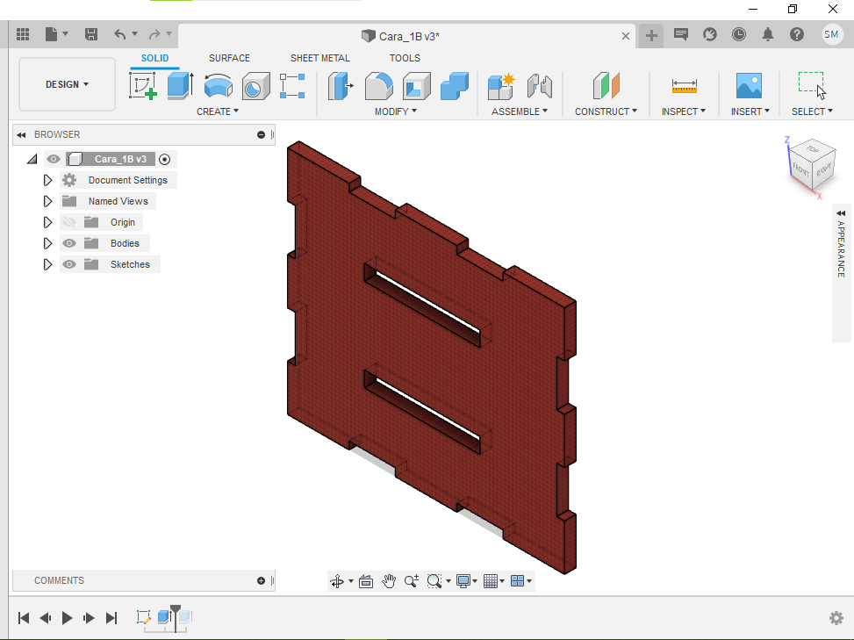Open the MODIFY dropdown menu
The width and height of the screenshot is (854, 640).
click(396, 111)
